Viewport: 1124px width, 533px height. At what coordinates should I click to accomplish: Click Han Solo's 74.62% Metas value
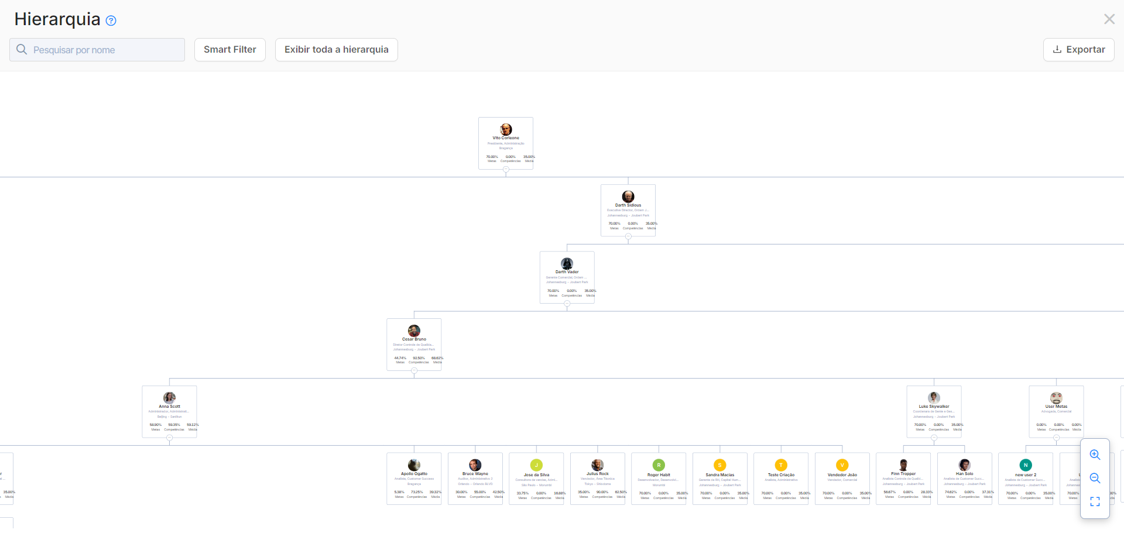coord(951,492)
